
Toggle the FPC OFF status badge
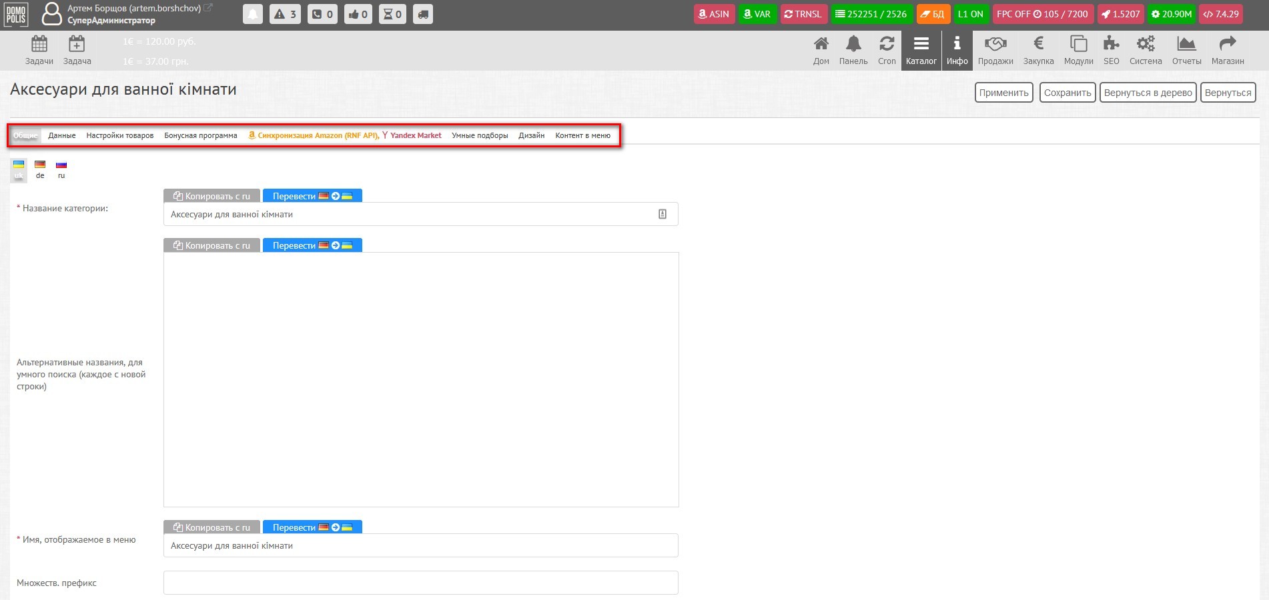click(x=1041, y=14)
